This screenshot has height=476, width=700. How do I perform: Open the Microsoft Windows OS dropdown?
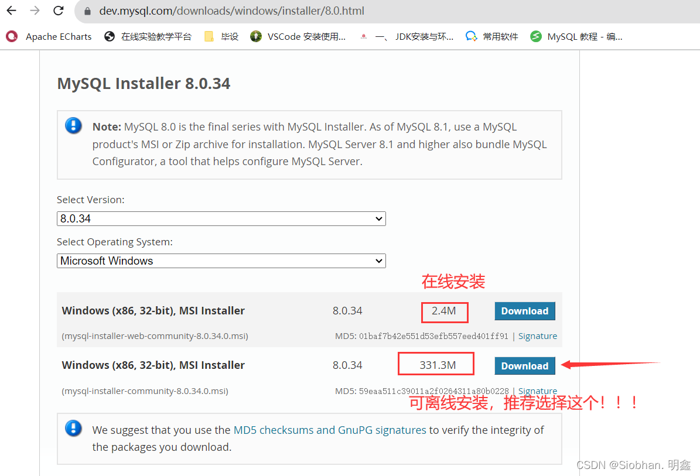tap(221, 261)
